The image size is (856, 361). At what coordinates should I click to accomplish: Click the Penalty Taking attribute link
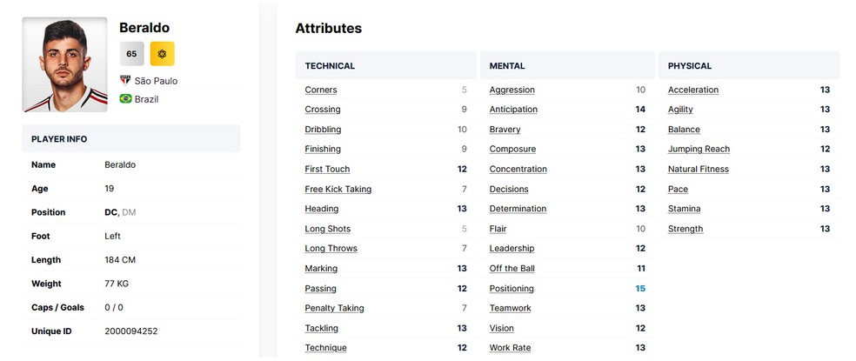pos(334,308)
